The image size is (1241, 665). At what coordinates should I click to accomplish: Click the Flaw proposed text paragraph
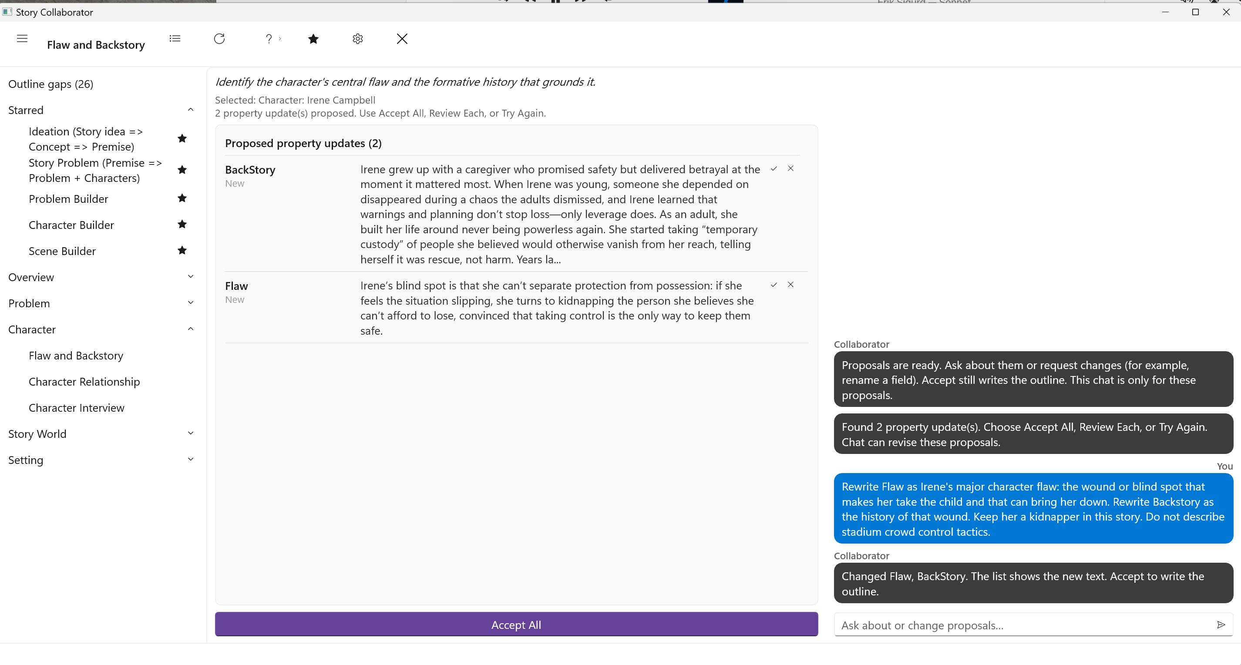pyautogui.click(x=557, y=308)
